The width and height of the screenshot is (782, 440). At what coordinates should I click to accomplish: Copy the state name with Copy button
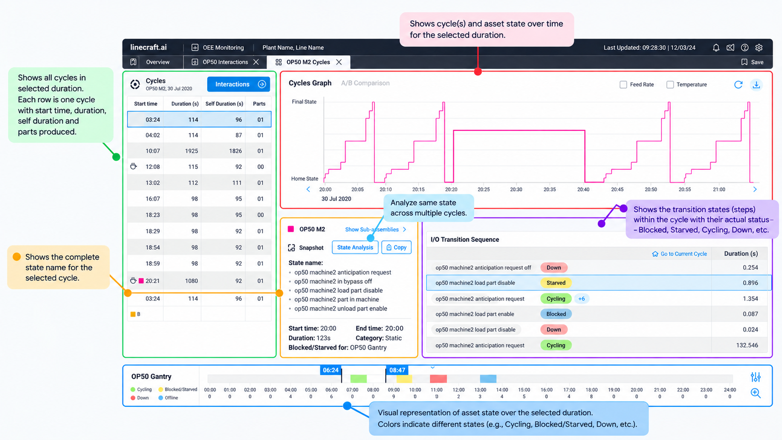pos(397,247)
